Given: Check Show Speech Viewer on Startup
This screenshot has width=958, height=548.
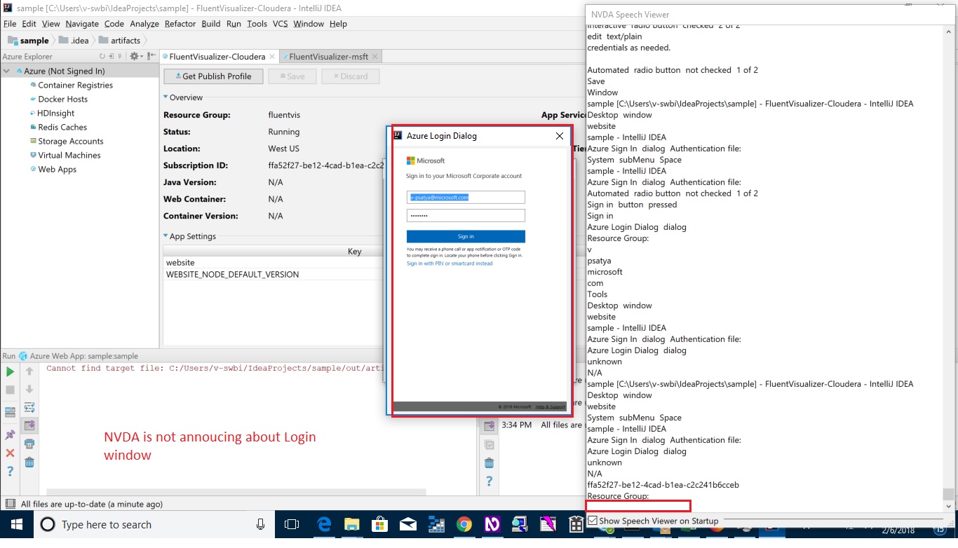Looking at the screenshot, I should pos(593,521).
